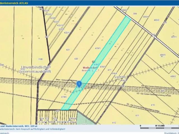Click road parcel label 444
Image resolution: width=179 pixels, height=134 pixels.
coord(153,35)
